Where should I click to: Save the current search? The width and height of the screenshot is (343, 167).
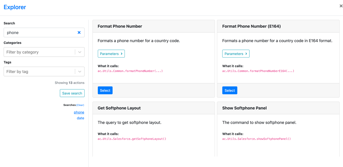click(72, 93)
